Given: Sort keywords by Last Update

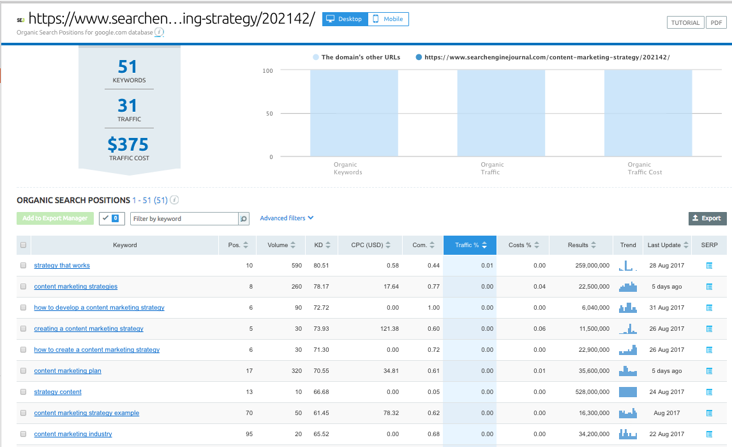Looking at the screenshot, I should pos(667,245).
